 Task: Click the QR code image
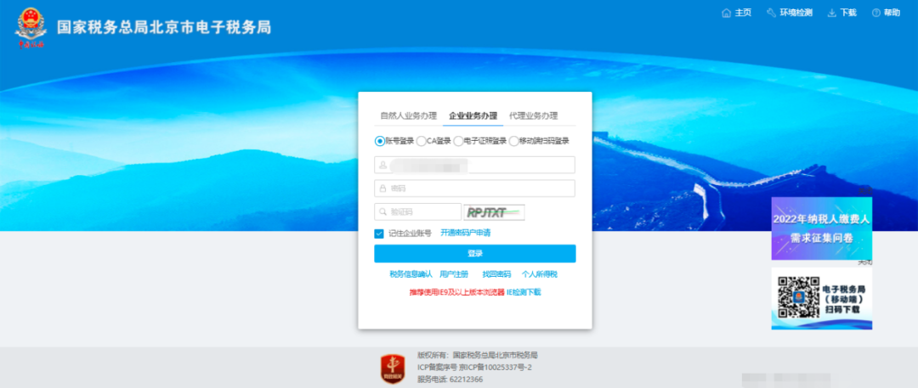pyautogui.click(x=797, y=298)
